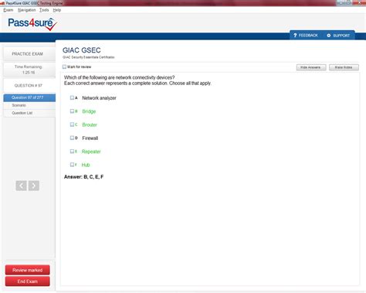
Task: Click the GIAC Security Essentials Certification subtitle
Action: click(89, 57)
